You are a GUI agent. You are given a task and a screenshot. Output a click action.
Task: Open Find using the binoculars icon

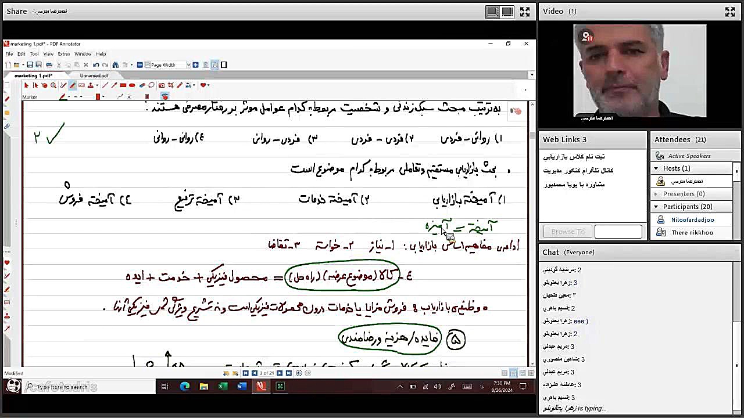pyautogui.click(x=116, y=65)
